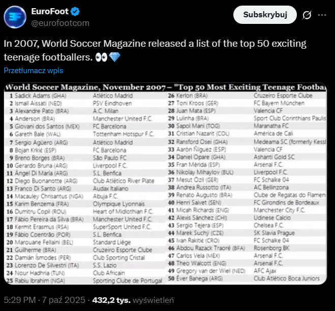The image size is (335, 311).
Task: Click the eyes emoji in the post
Action: point(102,56)
